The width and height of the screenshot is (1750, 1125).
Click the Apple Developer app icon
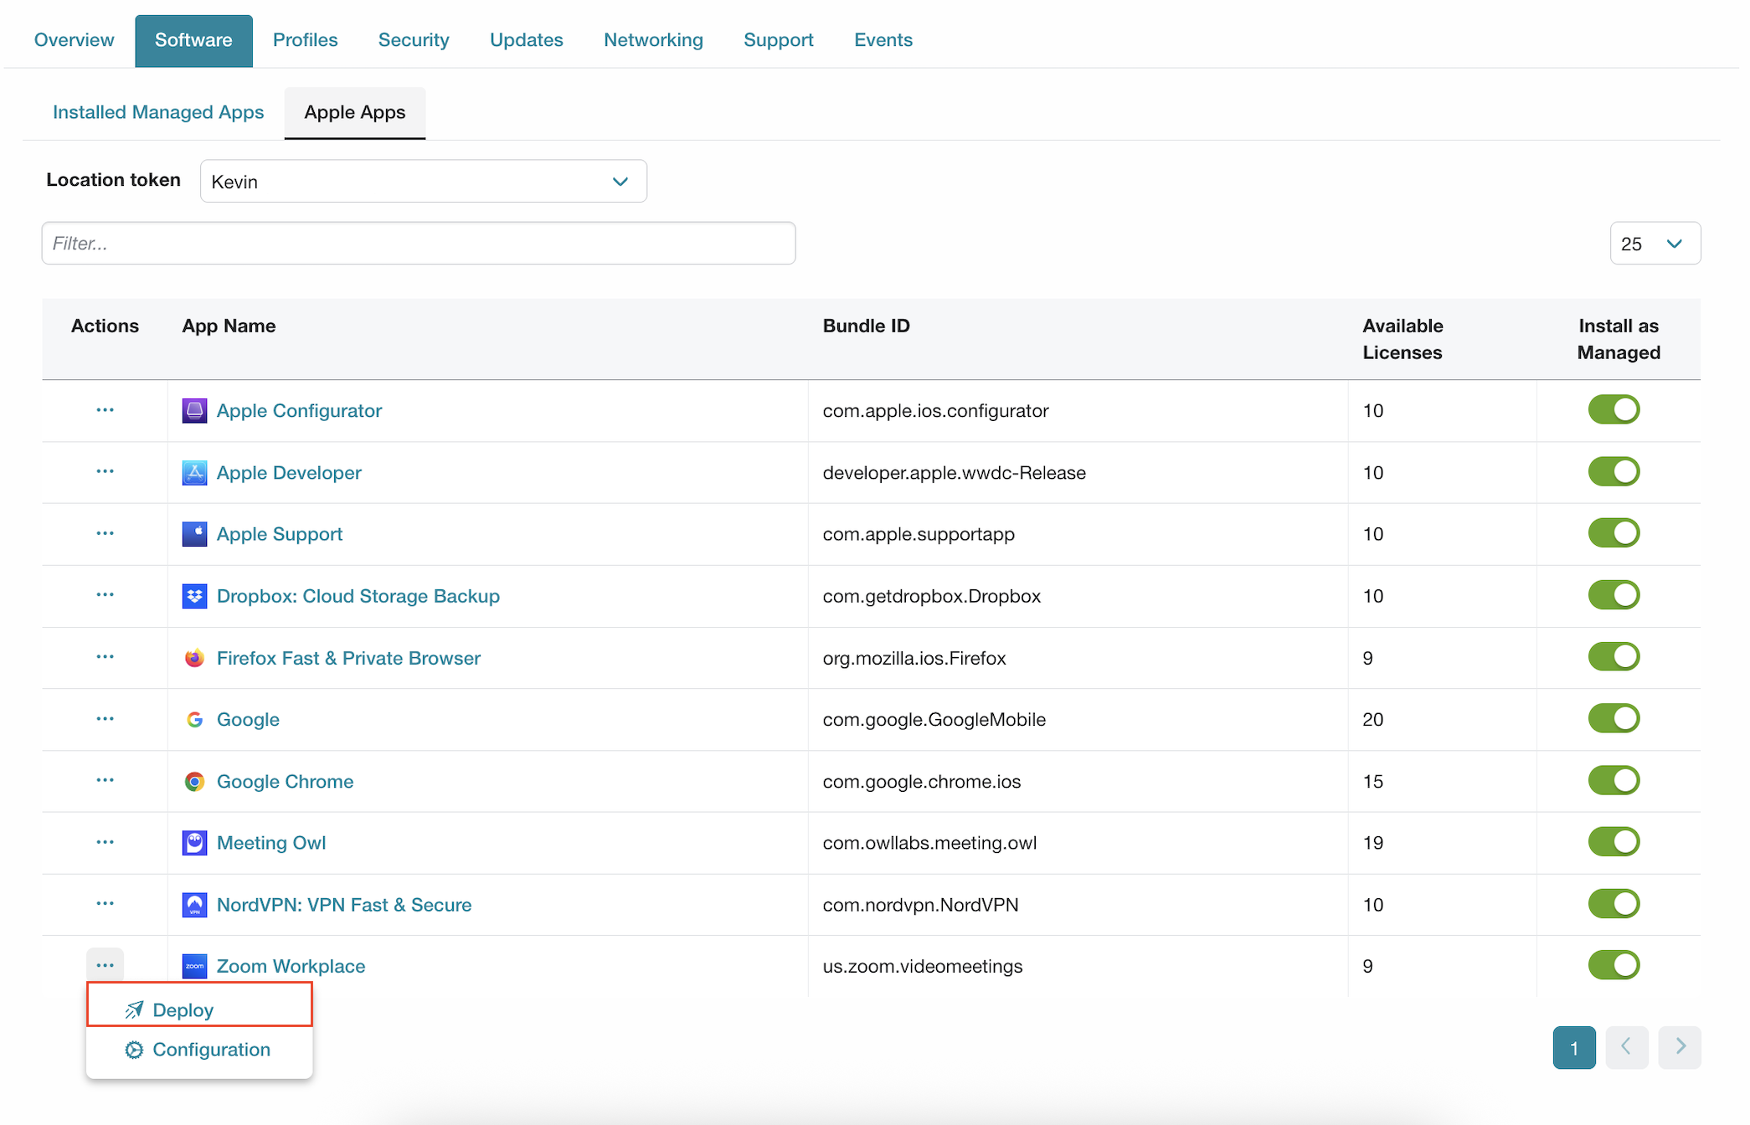coord(194,473)
